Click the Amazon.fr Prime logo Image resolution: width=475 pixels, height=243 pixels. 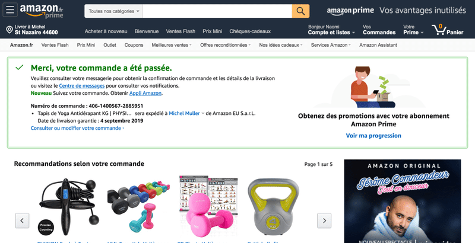tap(42, 11)
